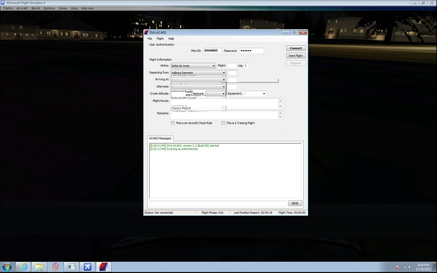Click the grayed Dispatch button
The height and width of the screenshot is (273, 437).
click(x=296, y=63)
